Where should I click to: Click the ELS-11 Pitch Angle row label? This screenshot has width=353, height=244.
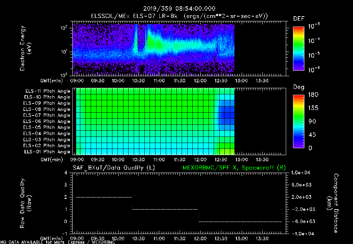click(48, 91)
